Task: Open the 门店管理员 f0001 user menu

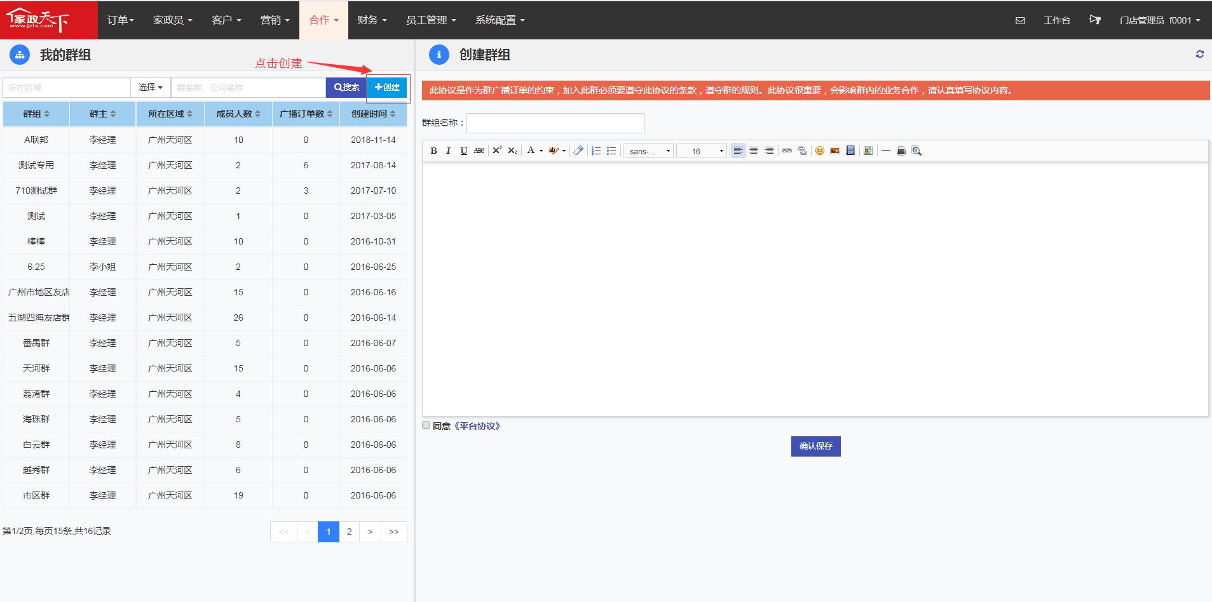Action: tap(1160, 20)
